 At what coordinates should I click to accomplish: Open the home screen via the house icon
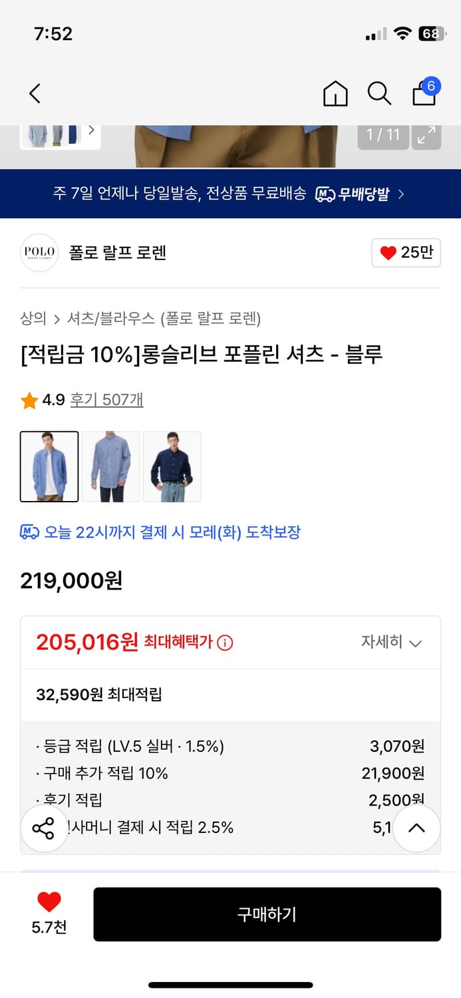tap(335, 94)
